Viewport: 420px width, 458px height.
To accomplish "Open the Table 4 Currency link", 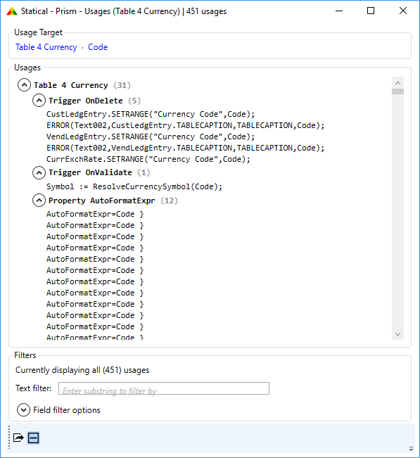I will pyautogui.click(x=46, y=47).
